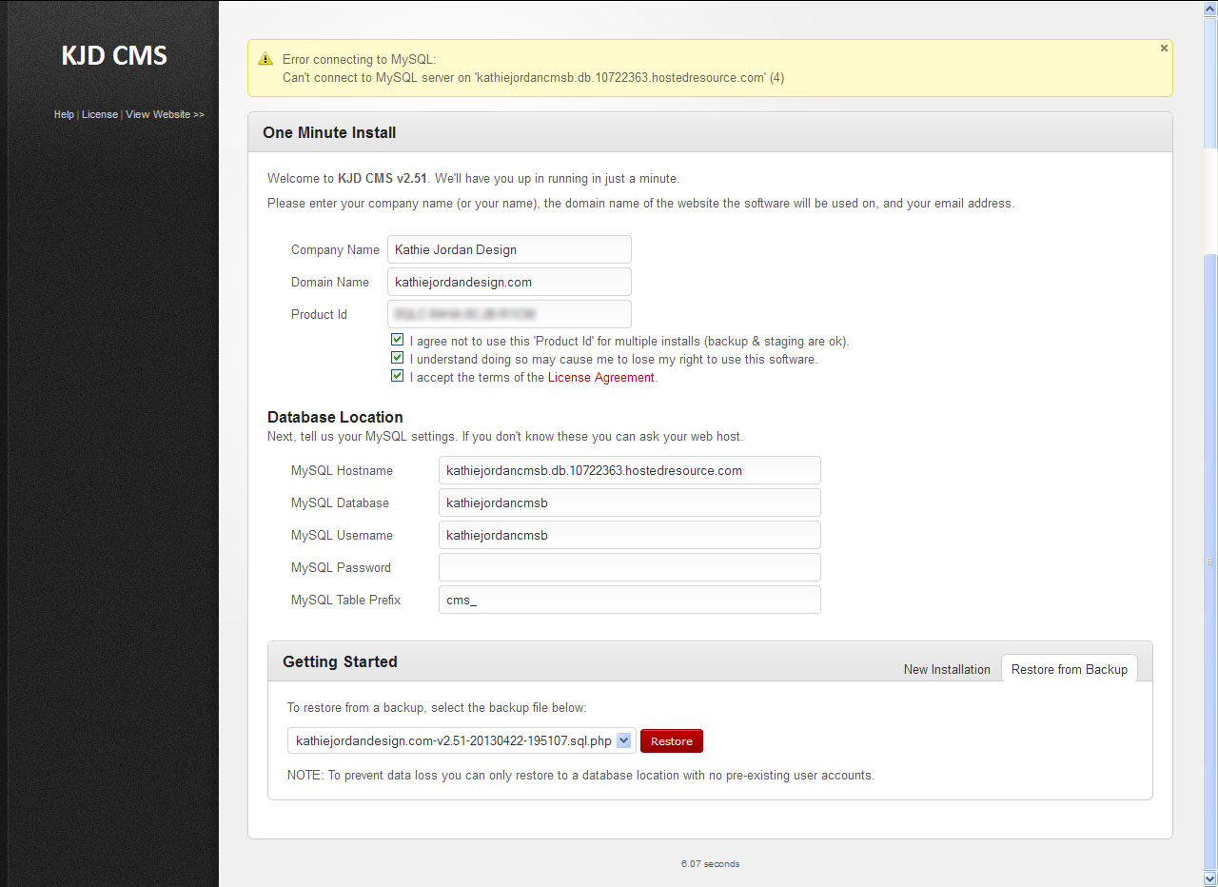This screenshot has height=887, width=1218.
Task: Select the MySQL Table Prefix field
Action: pos(629,600)
